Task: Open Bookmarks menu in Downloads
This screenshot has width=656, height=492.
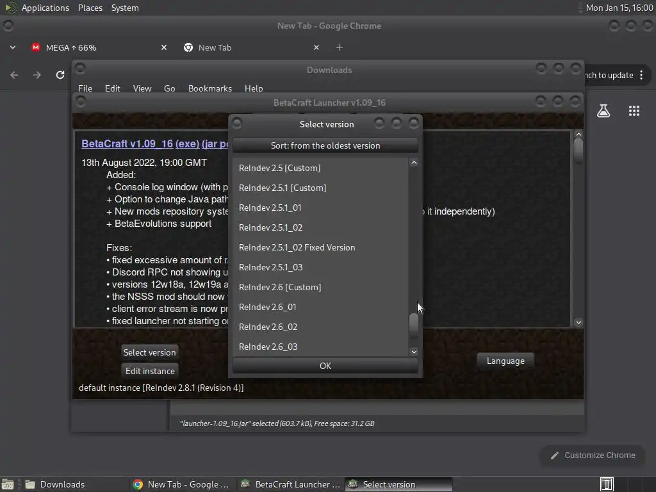Action: coord(210,88)
